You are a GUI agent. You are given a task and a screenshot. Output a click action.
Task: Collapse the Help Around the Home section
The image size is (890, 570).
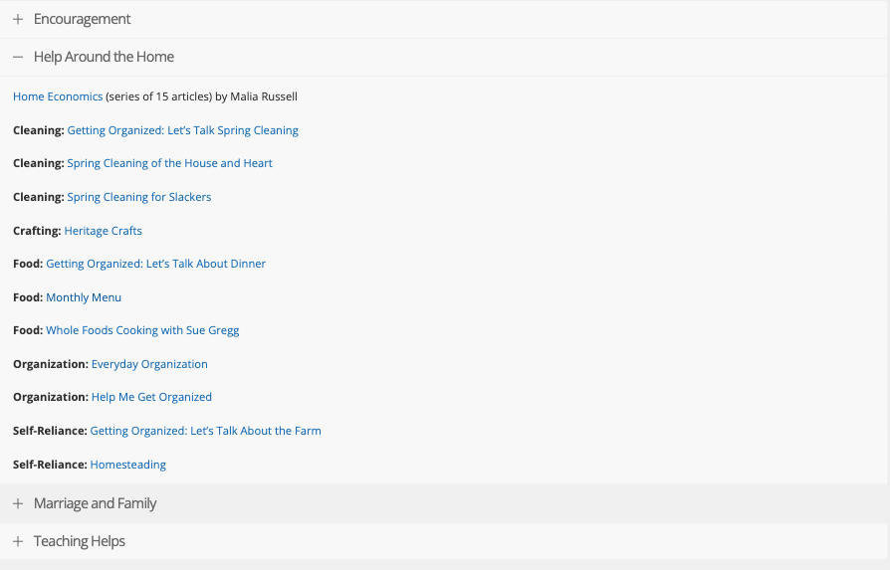click(x=104, y=58)
